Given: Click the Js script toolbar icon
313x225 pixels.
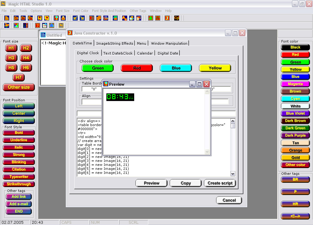Looking at the screenshot, I should click(7, 25).
